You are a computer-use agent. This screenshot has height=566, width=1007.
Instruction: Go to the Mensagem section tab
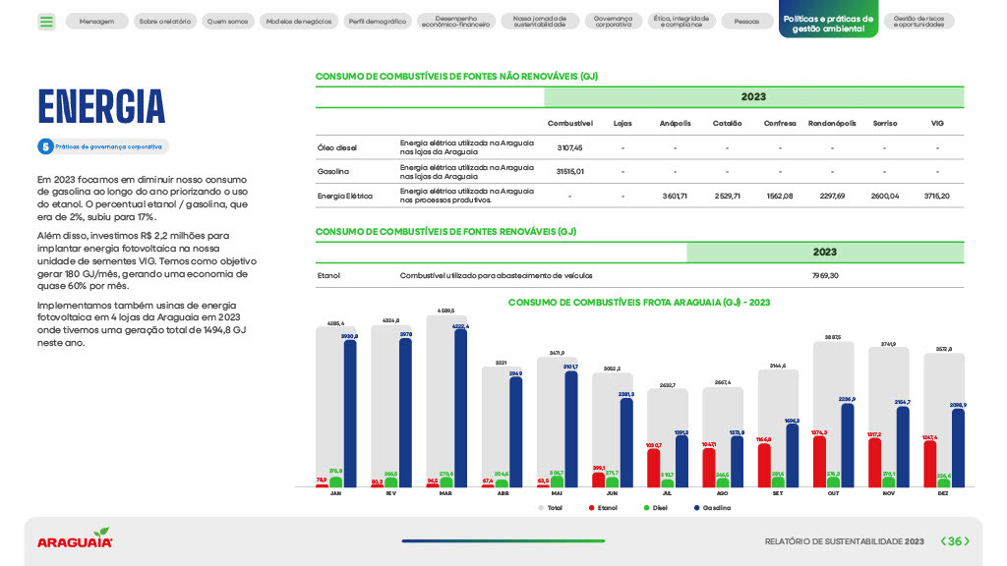97,22
